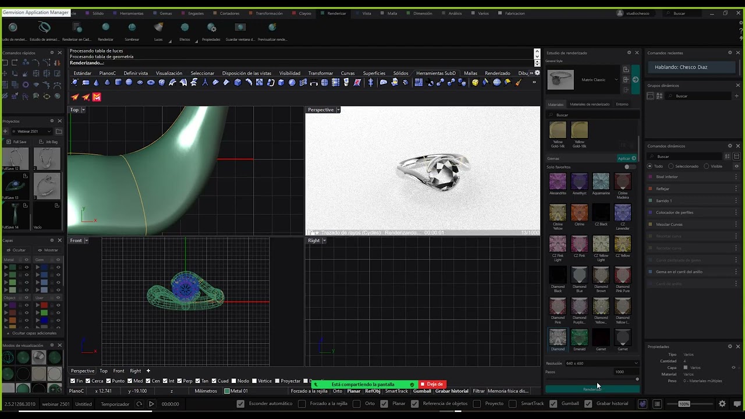Expand hidden toolbar tabs with double arrow

tap(531, 73)
